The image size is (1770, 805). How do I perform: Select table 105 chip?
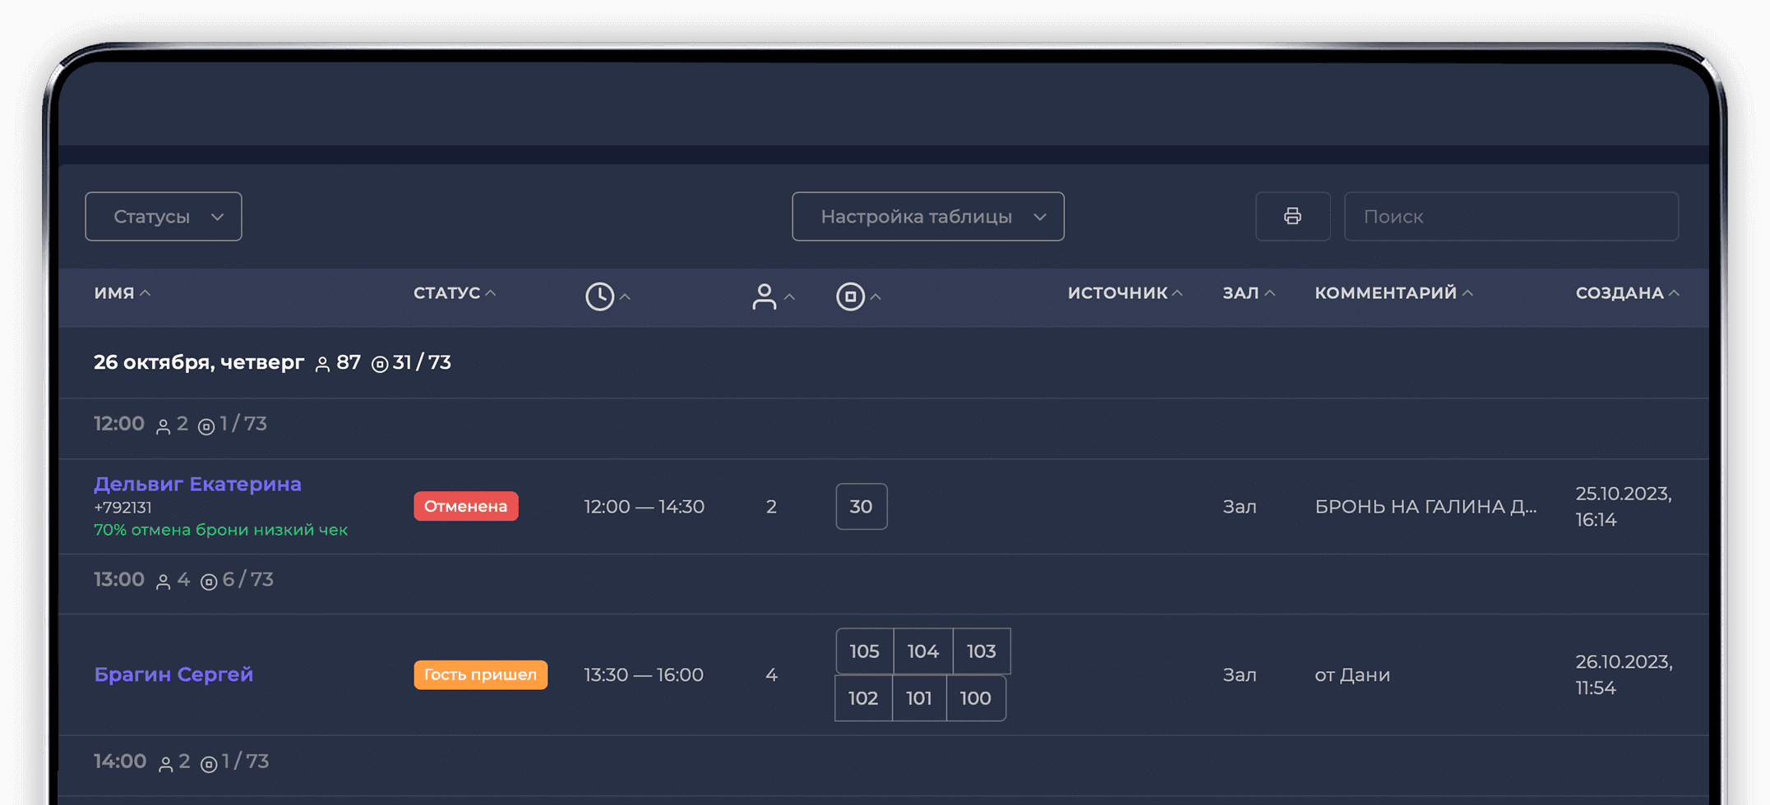click(864, 651)
